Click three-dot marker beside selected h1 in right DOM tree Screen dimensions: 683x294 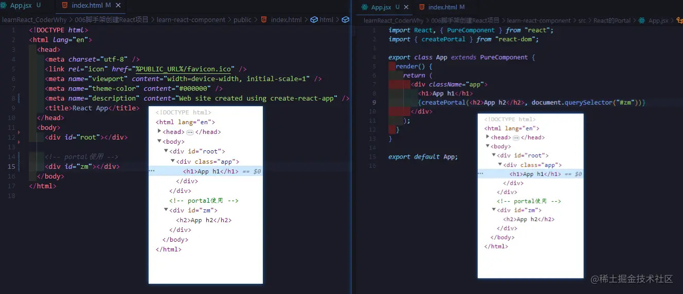pyautogui.click(x=480, y=174)
